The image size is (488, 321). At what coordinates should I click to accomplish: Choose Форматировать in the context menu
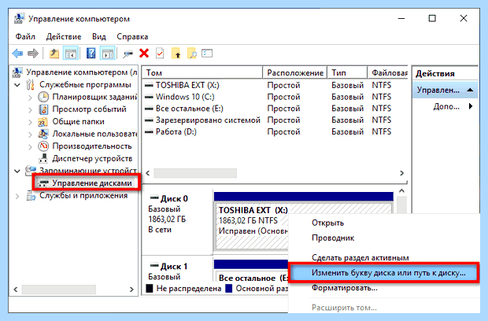345,288
